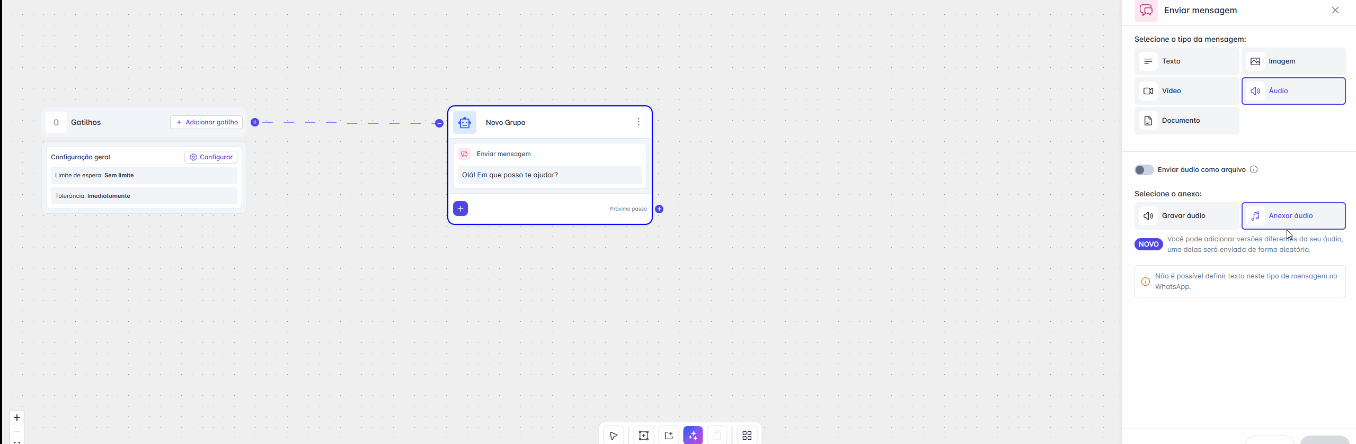Select the Texto message type

(1187, 61)
